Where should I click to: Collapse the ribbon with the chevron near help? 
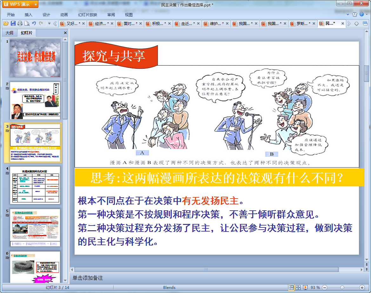pyautogui.click(x=348, y=14)
